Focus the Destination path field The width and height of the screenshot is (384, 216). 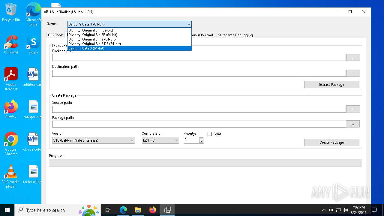pyautogui.click(x=199, y=73)
